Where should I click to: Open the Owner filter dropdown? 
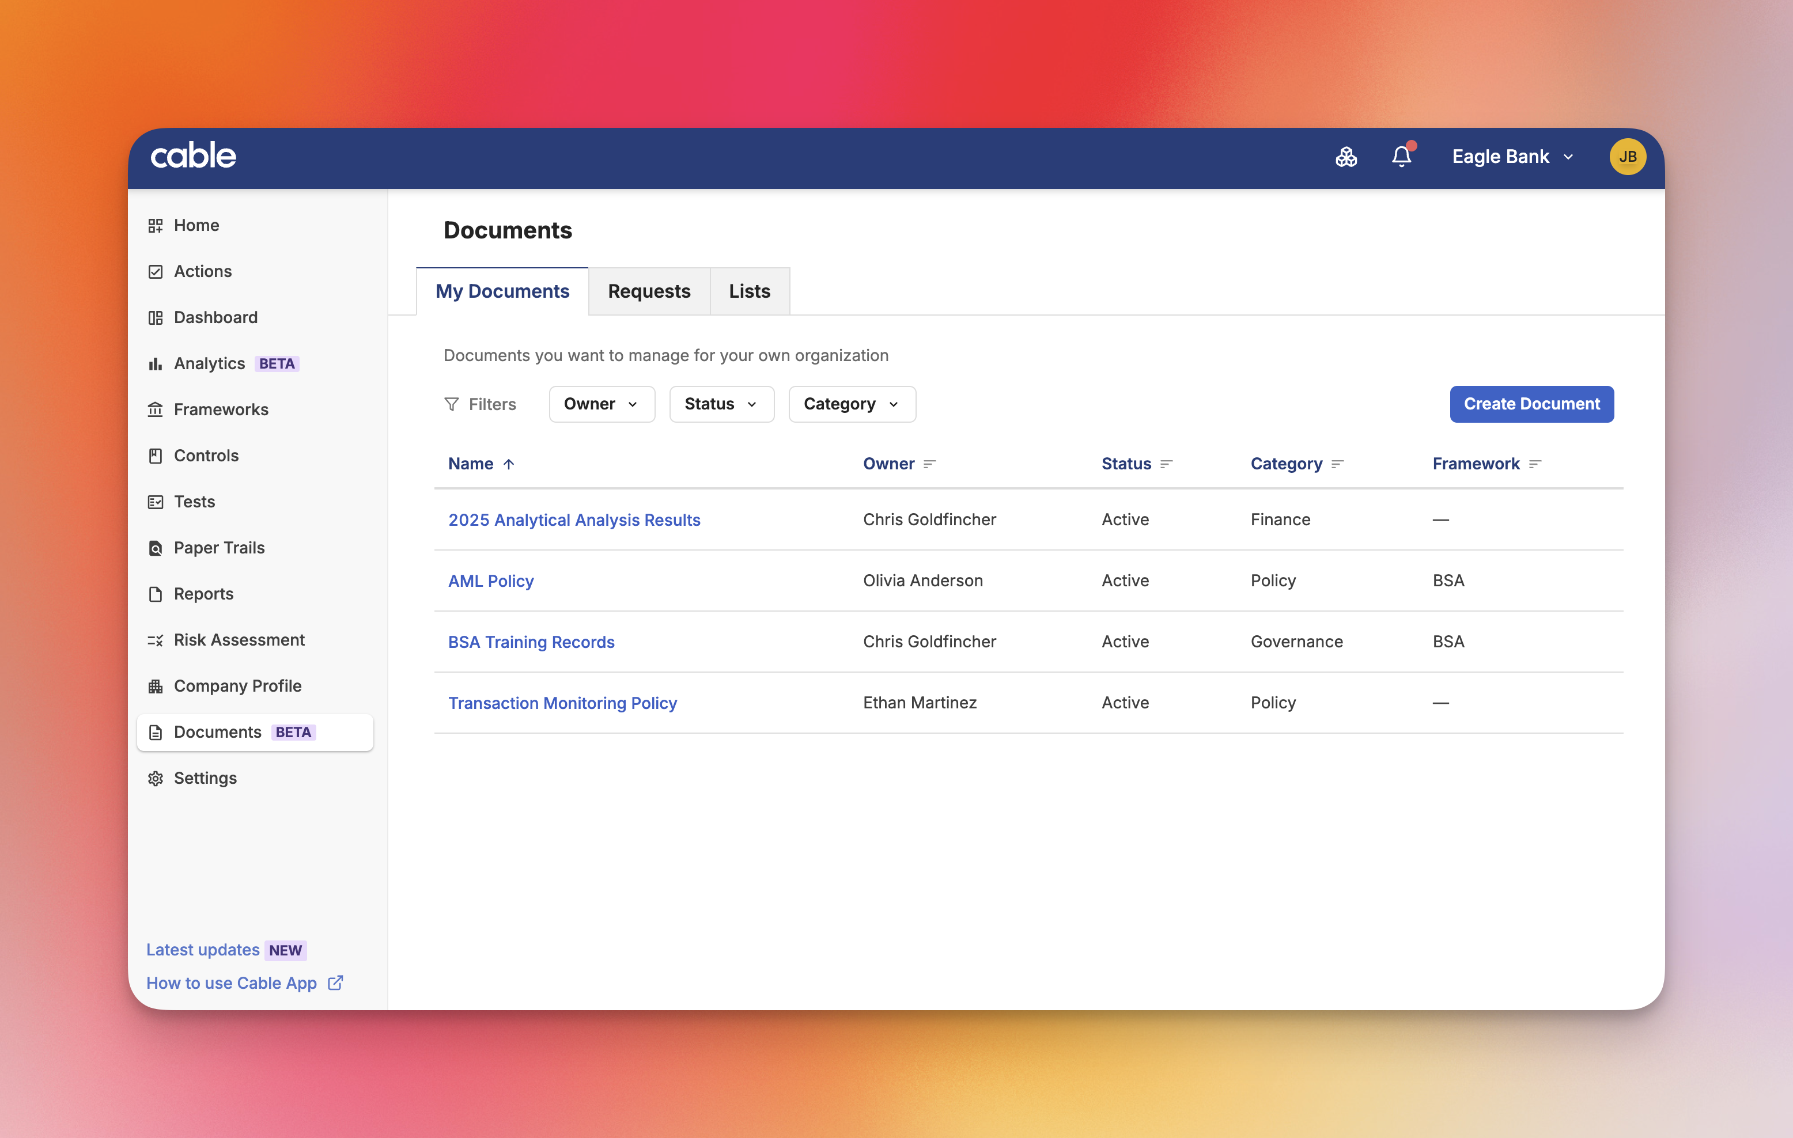601,403
